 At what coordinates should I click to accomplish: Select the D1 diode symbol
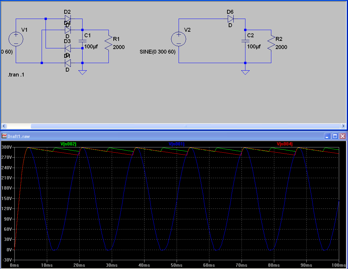[68, 63]
